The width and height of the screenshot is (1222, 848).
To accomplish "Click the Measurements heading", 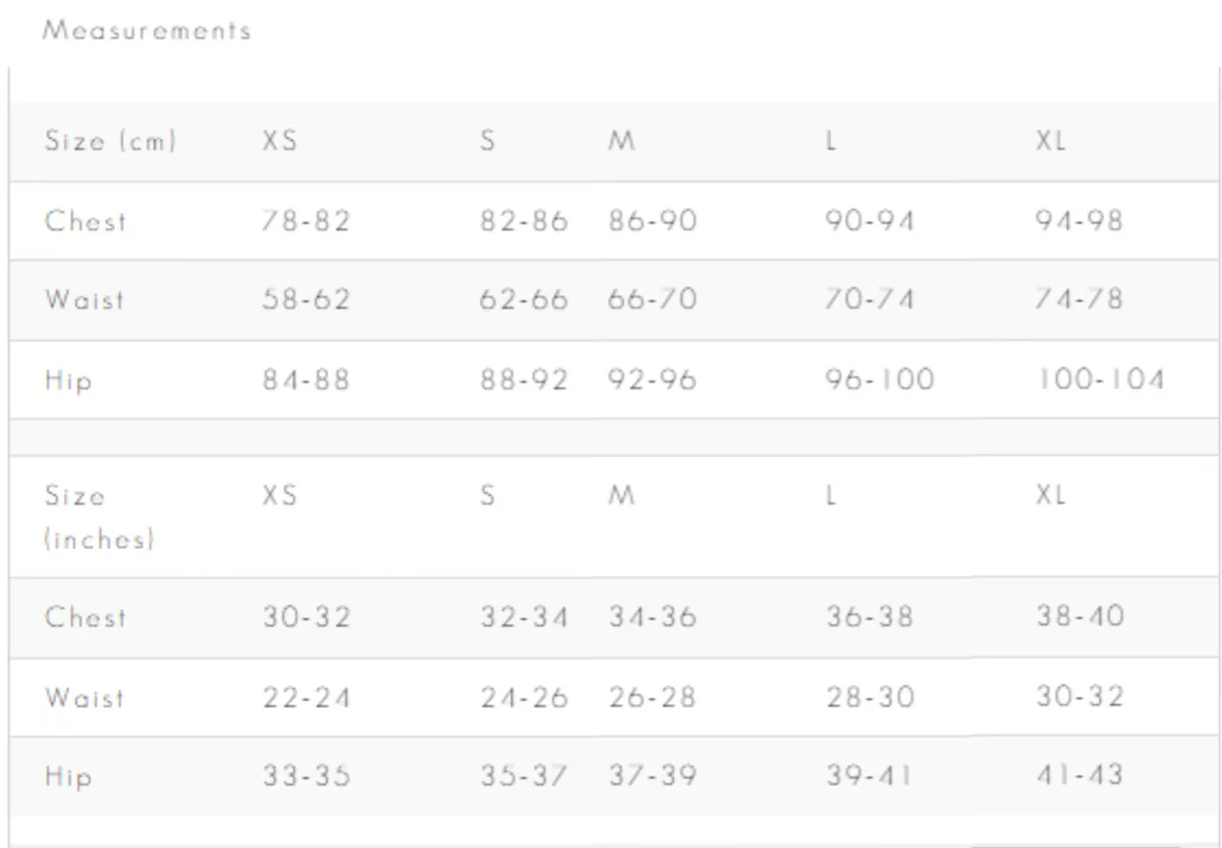I will (x=147, y=30).
